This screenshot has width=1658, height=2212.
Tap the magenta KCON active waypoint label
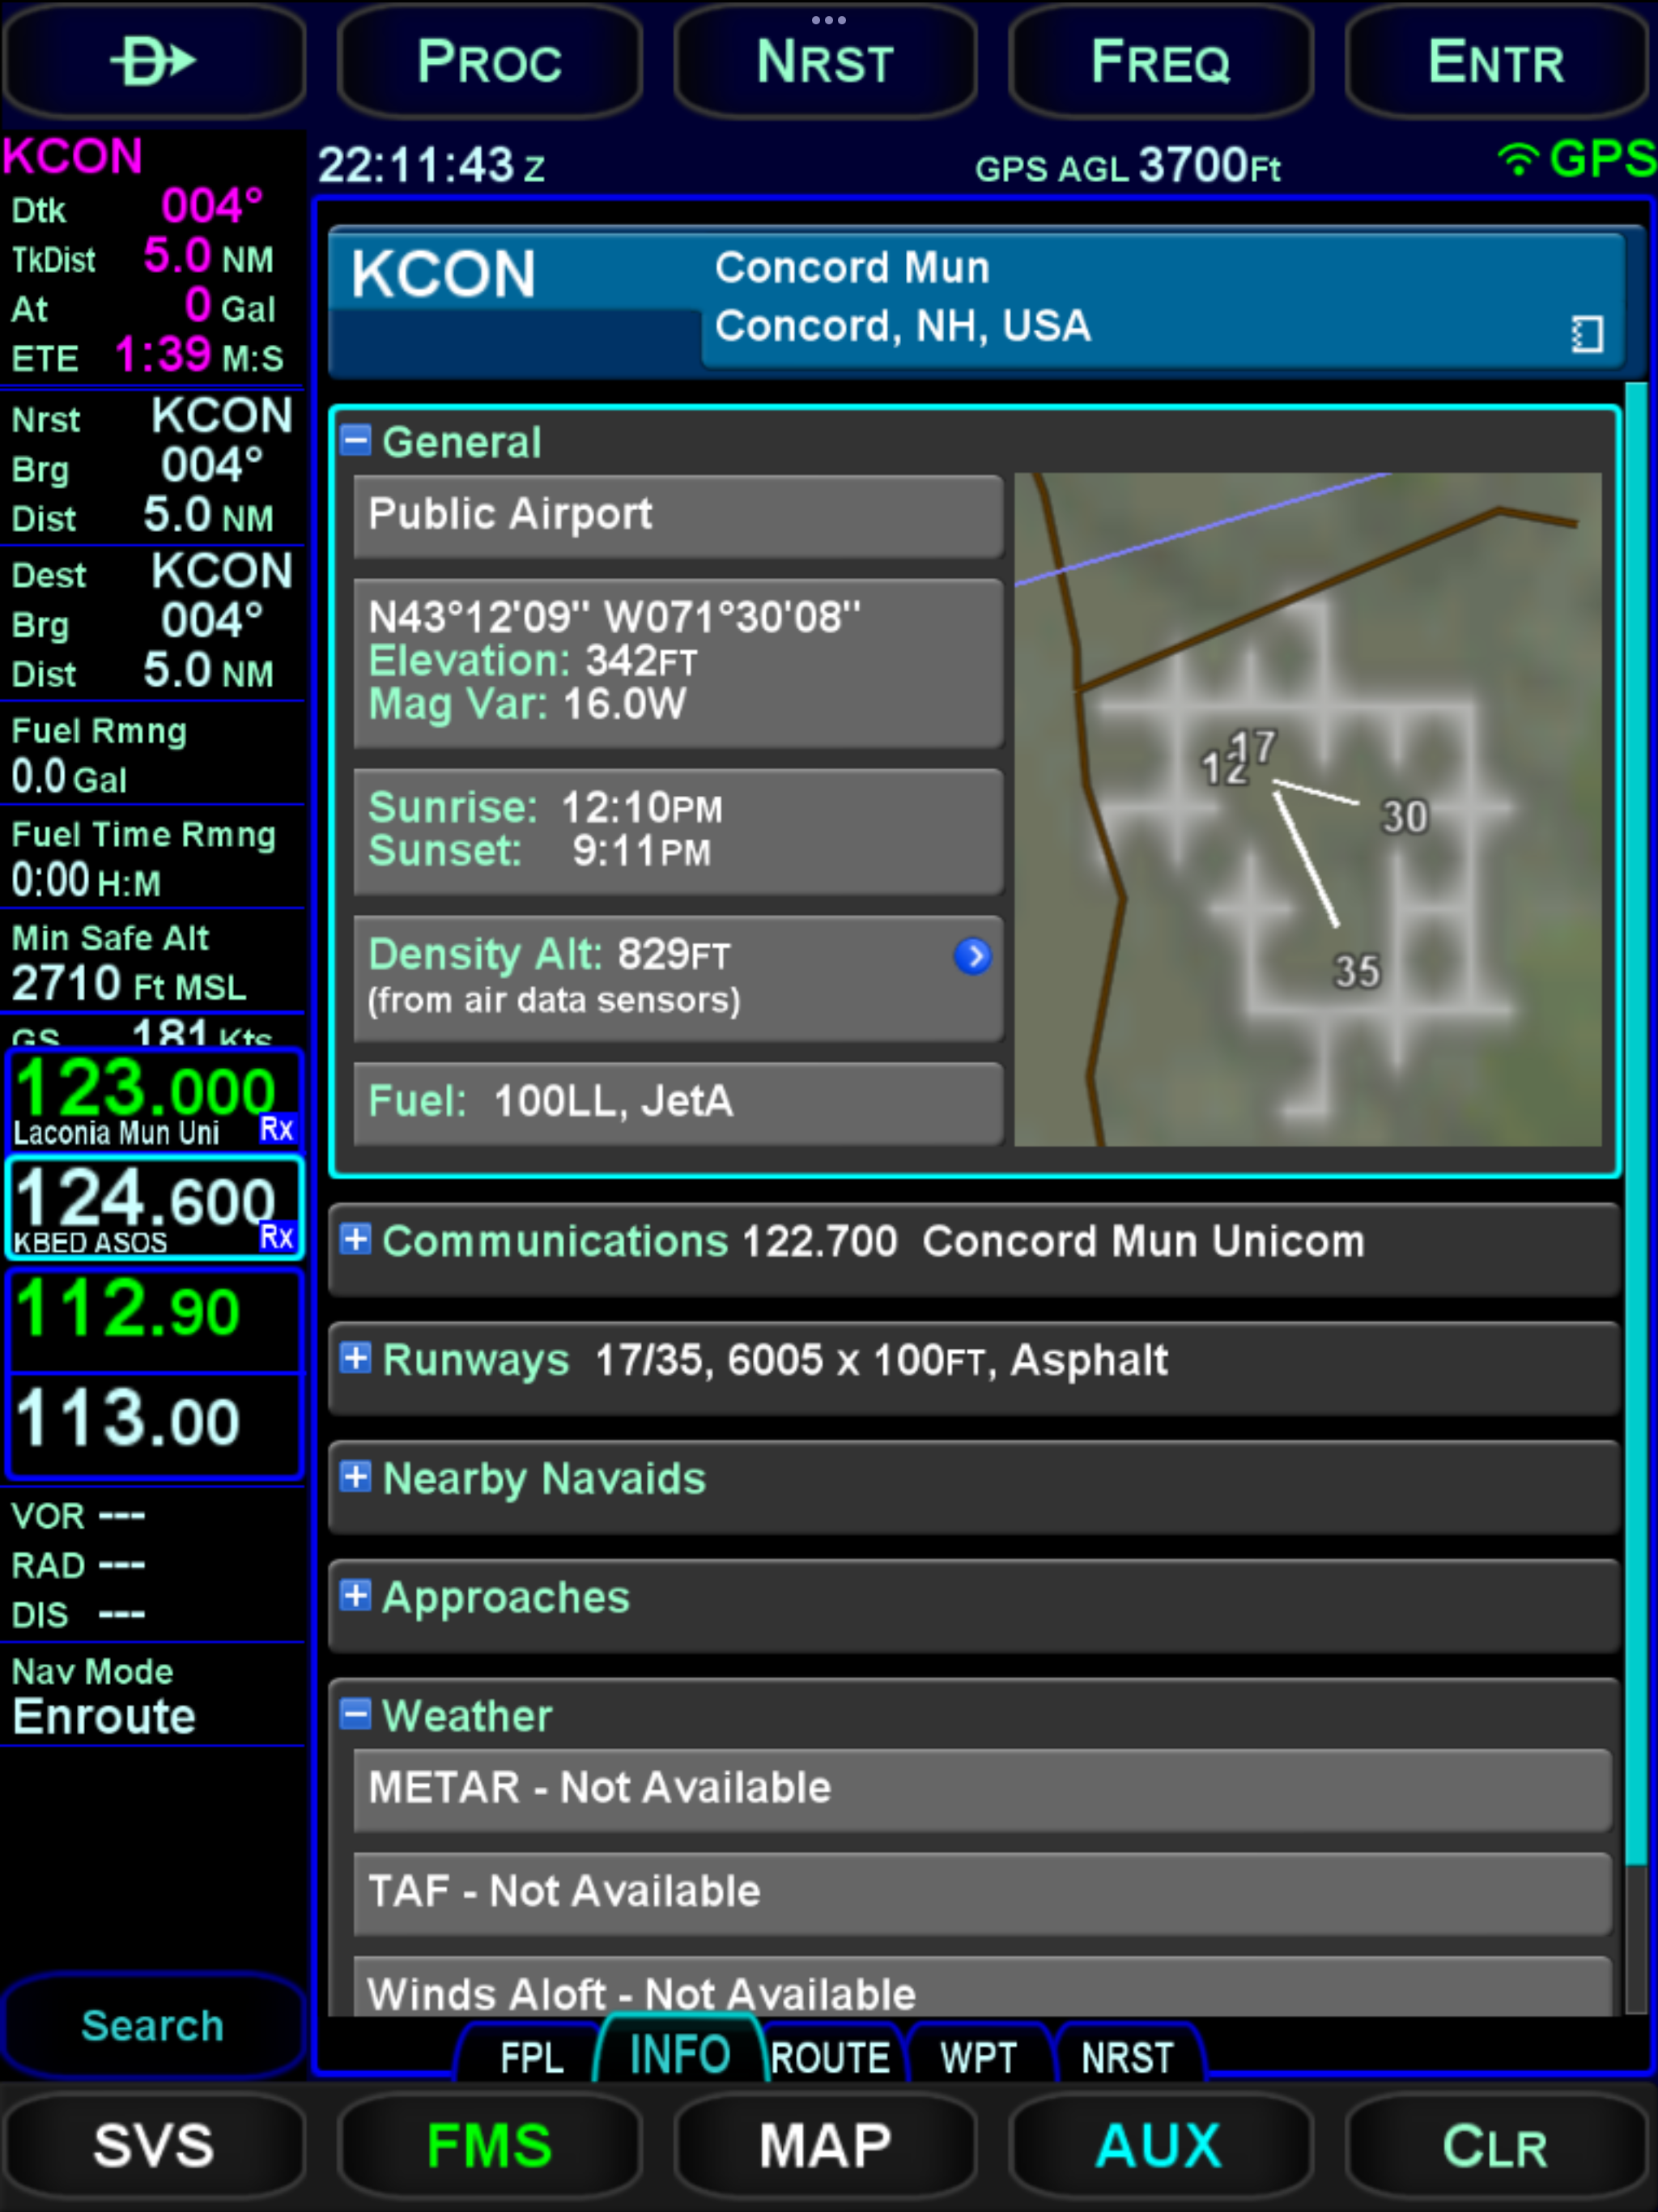(73, 156)
